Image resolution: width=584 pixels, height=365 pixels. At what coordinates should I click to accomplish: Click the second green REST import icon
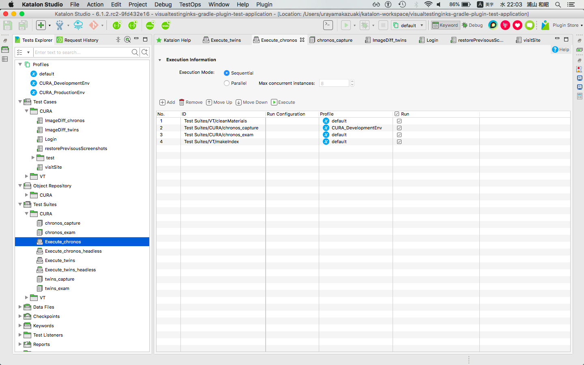point(133,25)
